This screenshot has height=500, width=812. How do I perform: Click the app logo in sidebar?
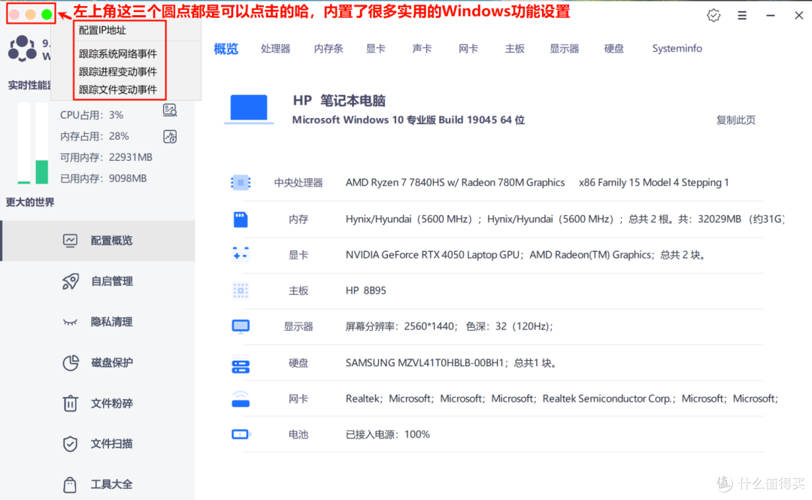23,49
